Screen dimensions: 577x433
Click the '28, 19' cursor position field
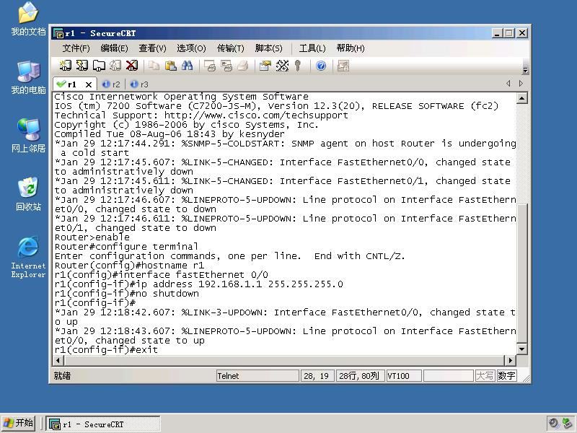point(317,376)
